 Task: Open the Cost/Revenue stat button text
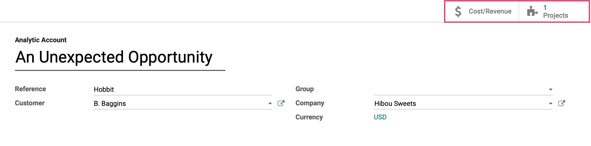click(490, 11)
